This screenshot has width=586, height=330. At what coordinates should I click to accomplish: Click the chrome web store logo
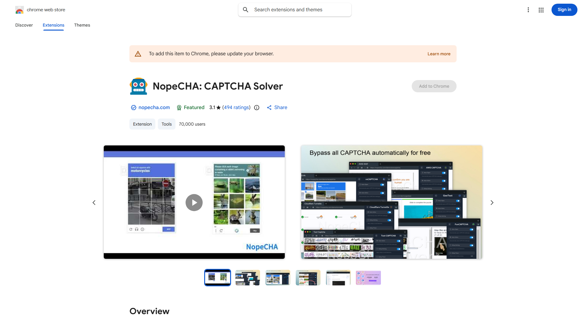point(20,9)
